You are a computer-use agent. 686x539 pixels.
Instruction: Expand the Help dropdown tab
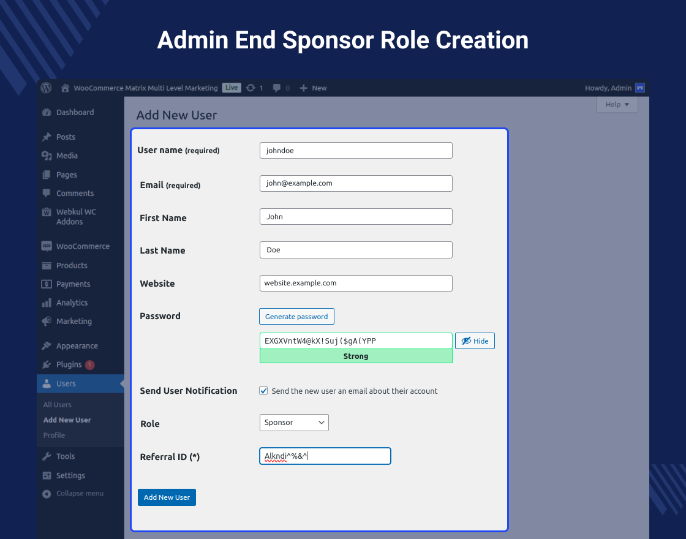pyautogui.click(x=617, y=105)
